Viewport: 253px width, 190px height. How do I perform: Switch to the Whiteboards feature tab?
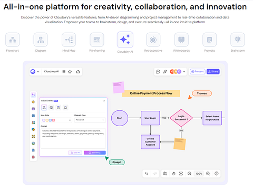(x=181, y=43)
